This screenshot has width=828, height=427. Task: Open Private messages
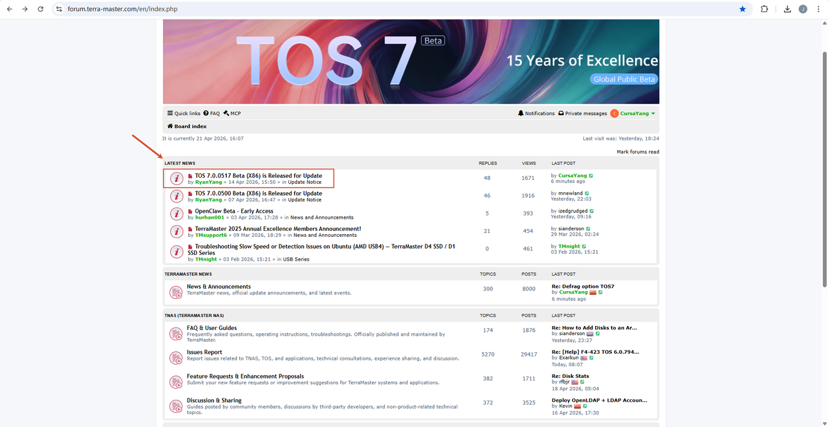(582, 113)
